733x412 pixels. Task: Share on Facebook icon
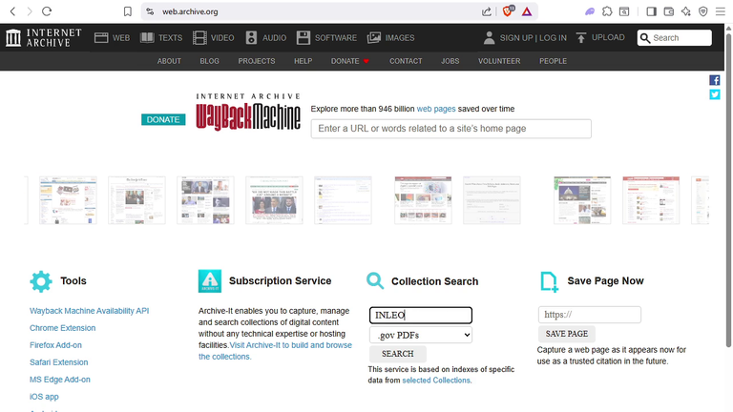click(x=715, y=80)
